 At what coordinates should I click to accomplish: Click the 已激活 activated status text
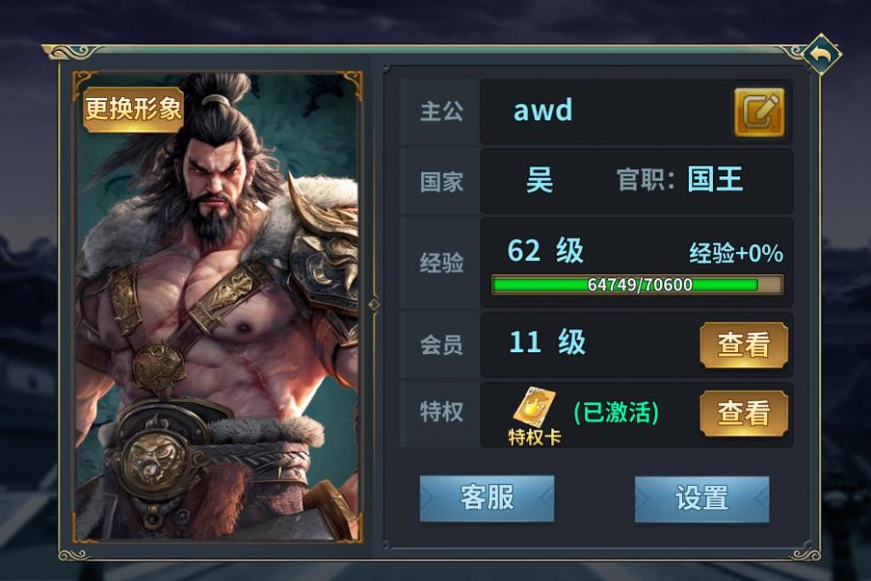pyautogui.click(x=616, y=413)
